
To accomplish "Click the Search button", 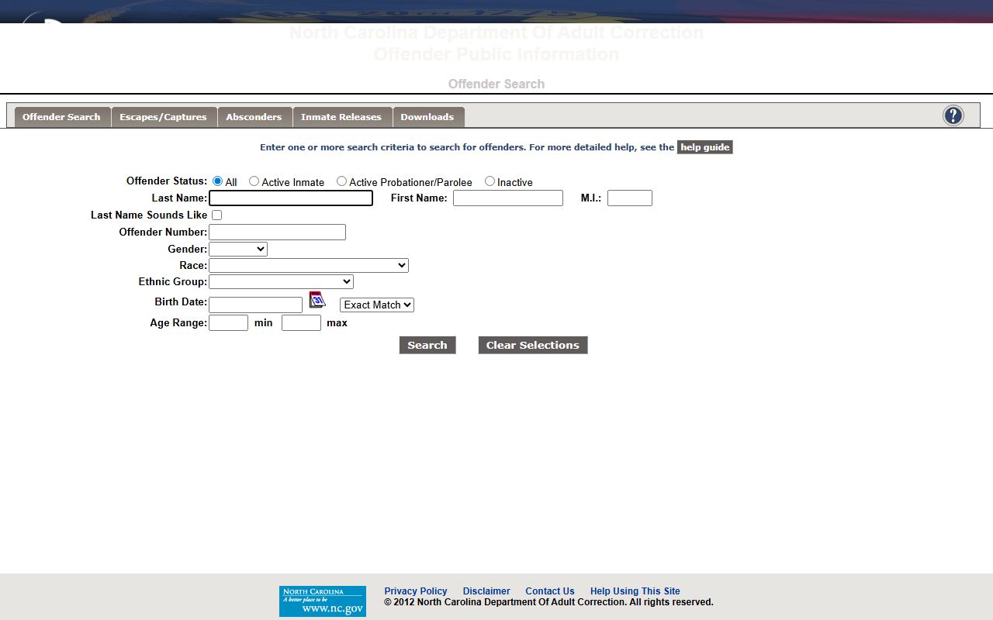I will [x=427, y=345].
